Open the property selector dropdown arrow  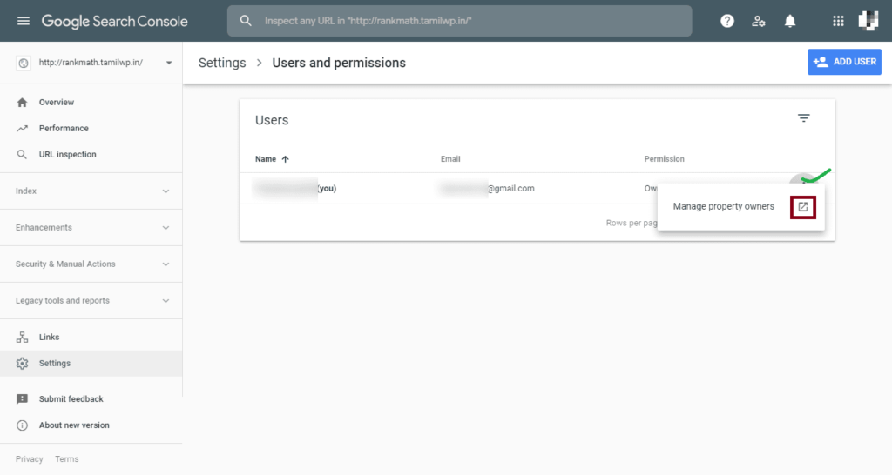click(x=169, y=63)
